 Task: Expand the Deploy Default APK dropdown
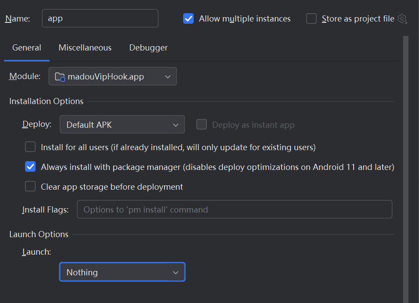click(122, 125)
